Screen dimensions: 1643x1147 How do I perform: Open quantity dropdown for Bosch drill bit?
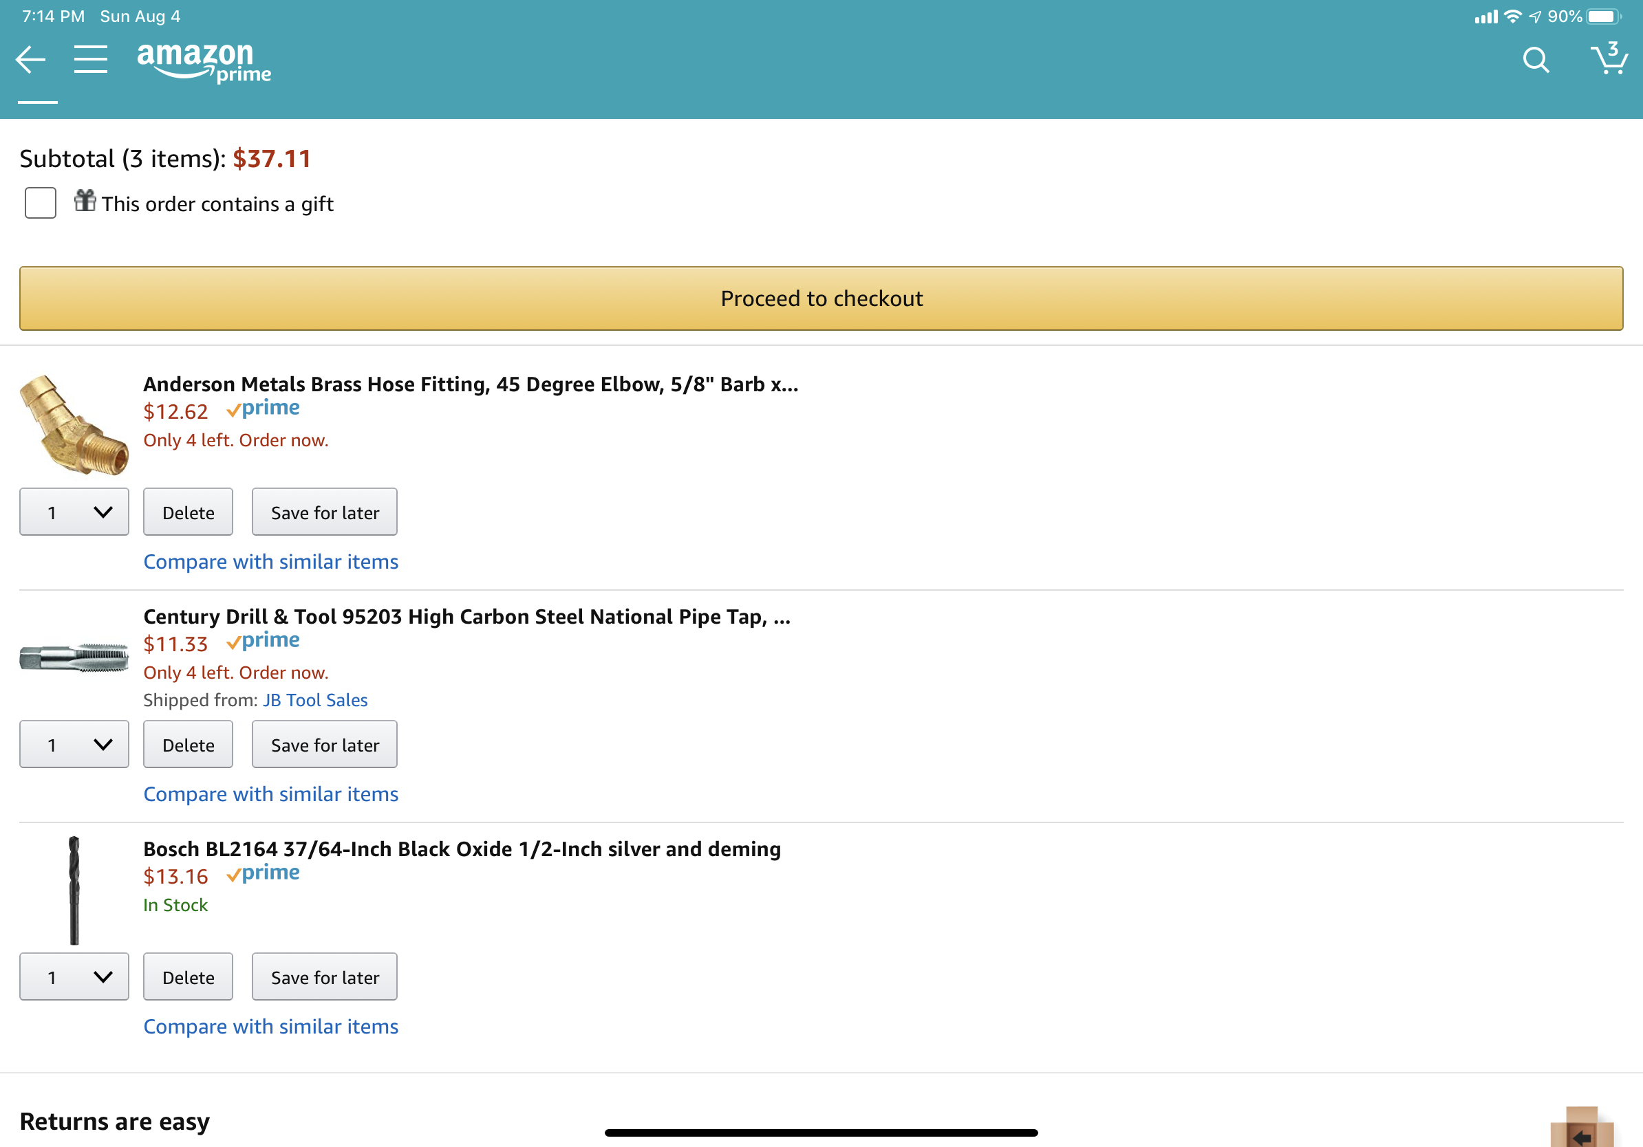pyautogui.click(x=74, y=977)
